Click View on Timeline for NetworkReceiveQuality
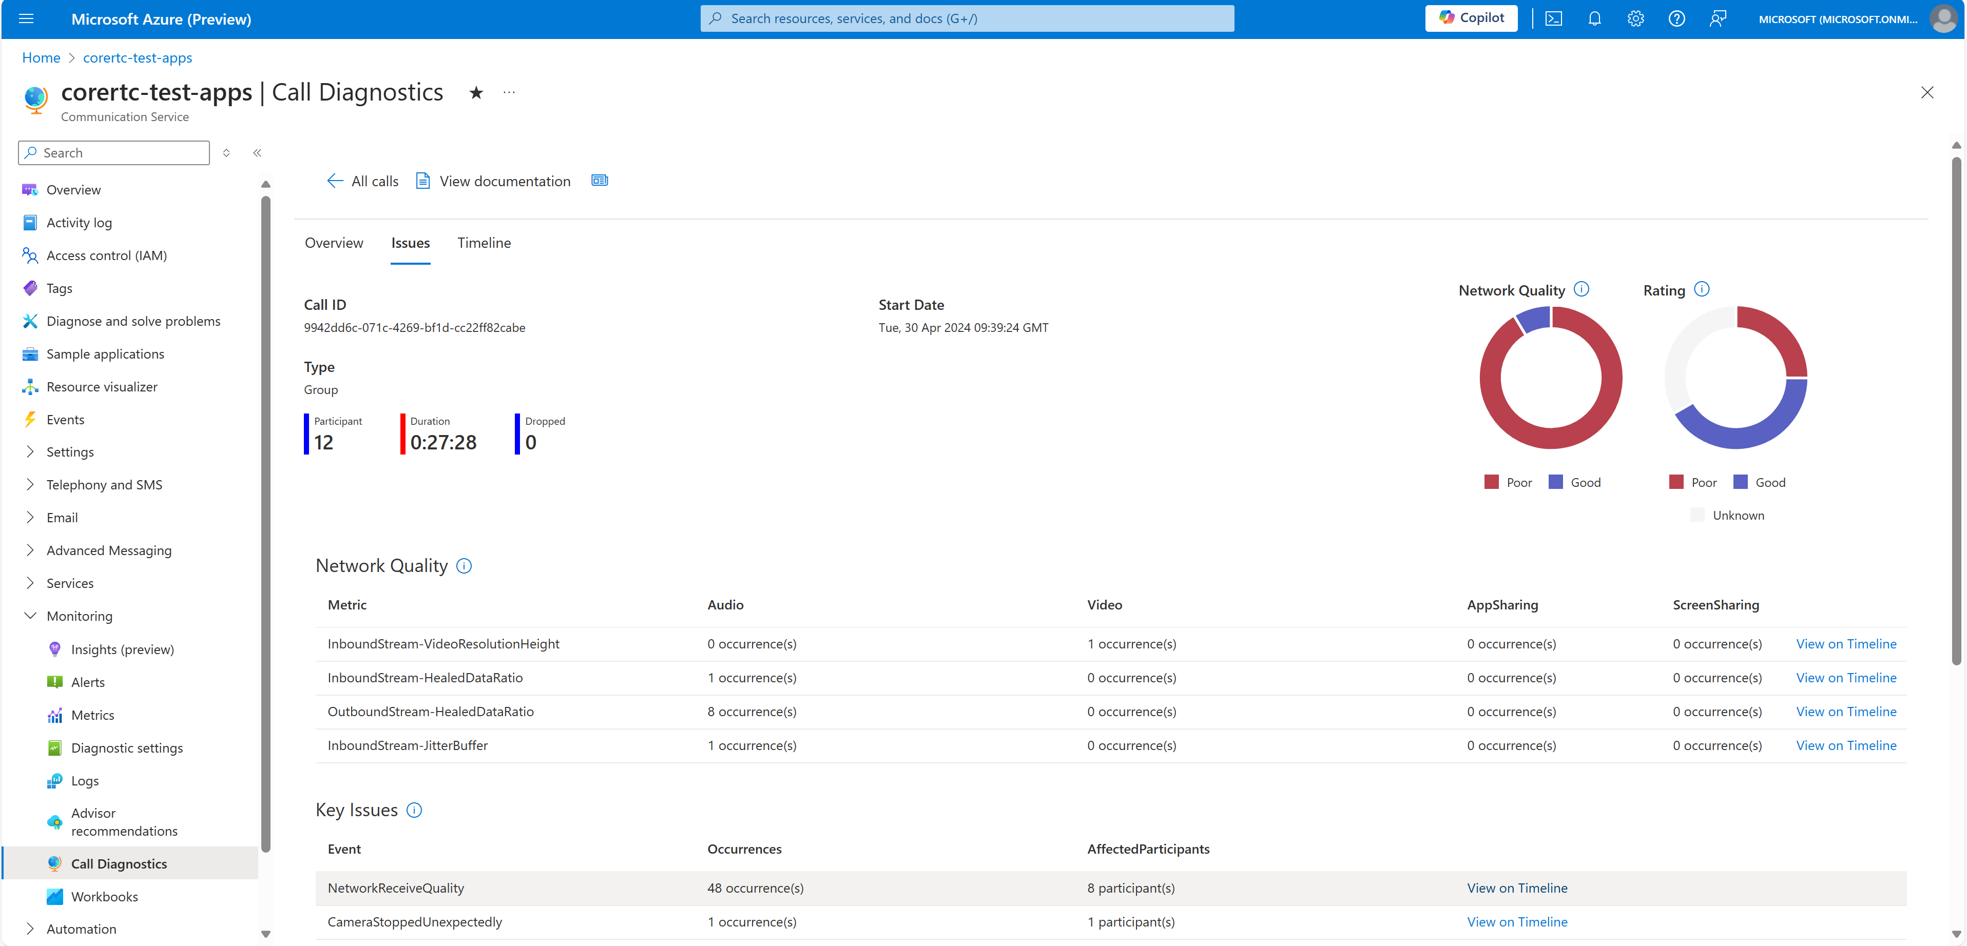The image size is (1967, 946). [x=1518, y=887]
